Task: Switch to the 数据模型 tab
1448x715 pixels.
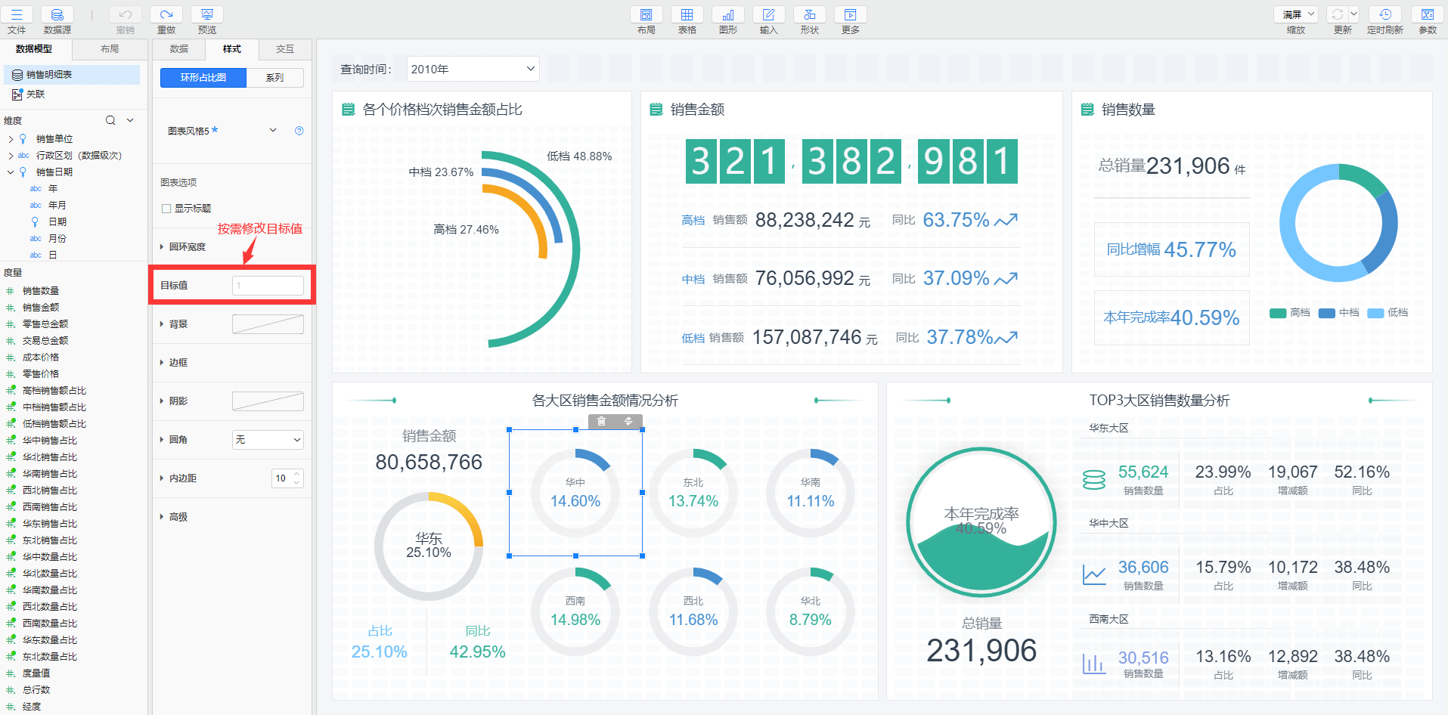Action: [35, 49]
